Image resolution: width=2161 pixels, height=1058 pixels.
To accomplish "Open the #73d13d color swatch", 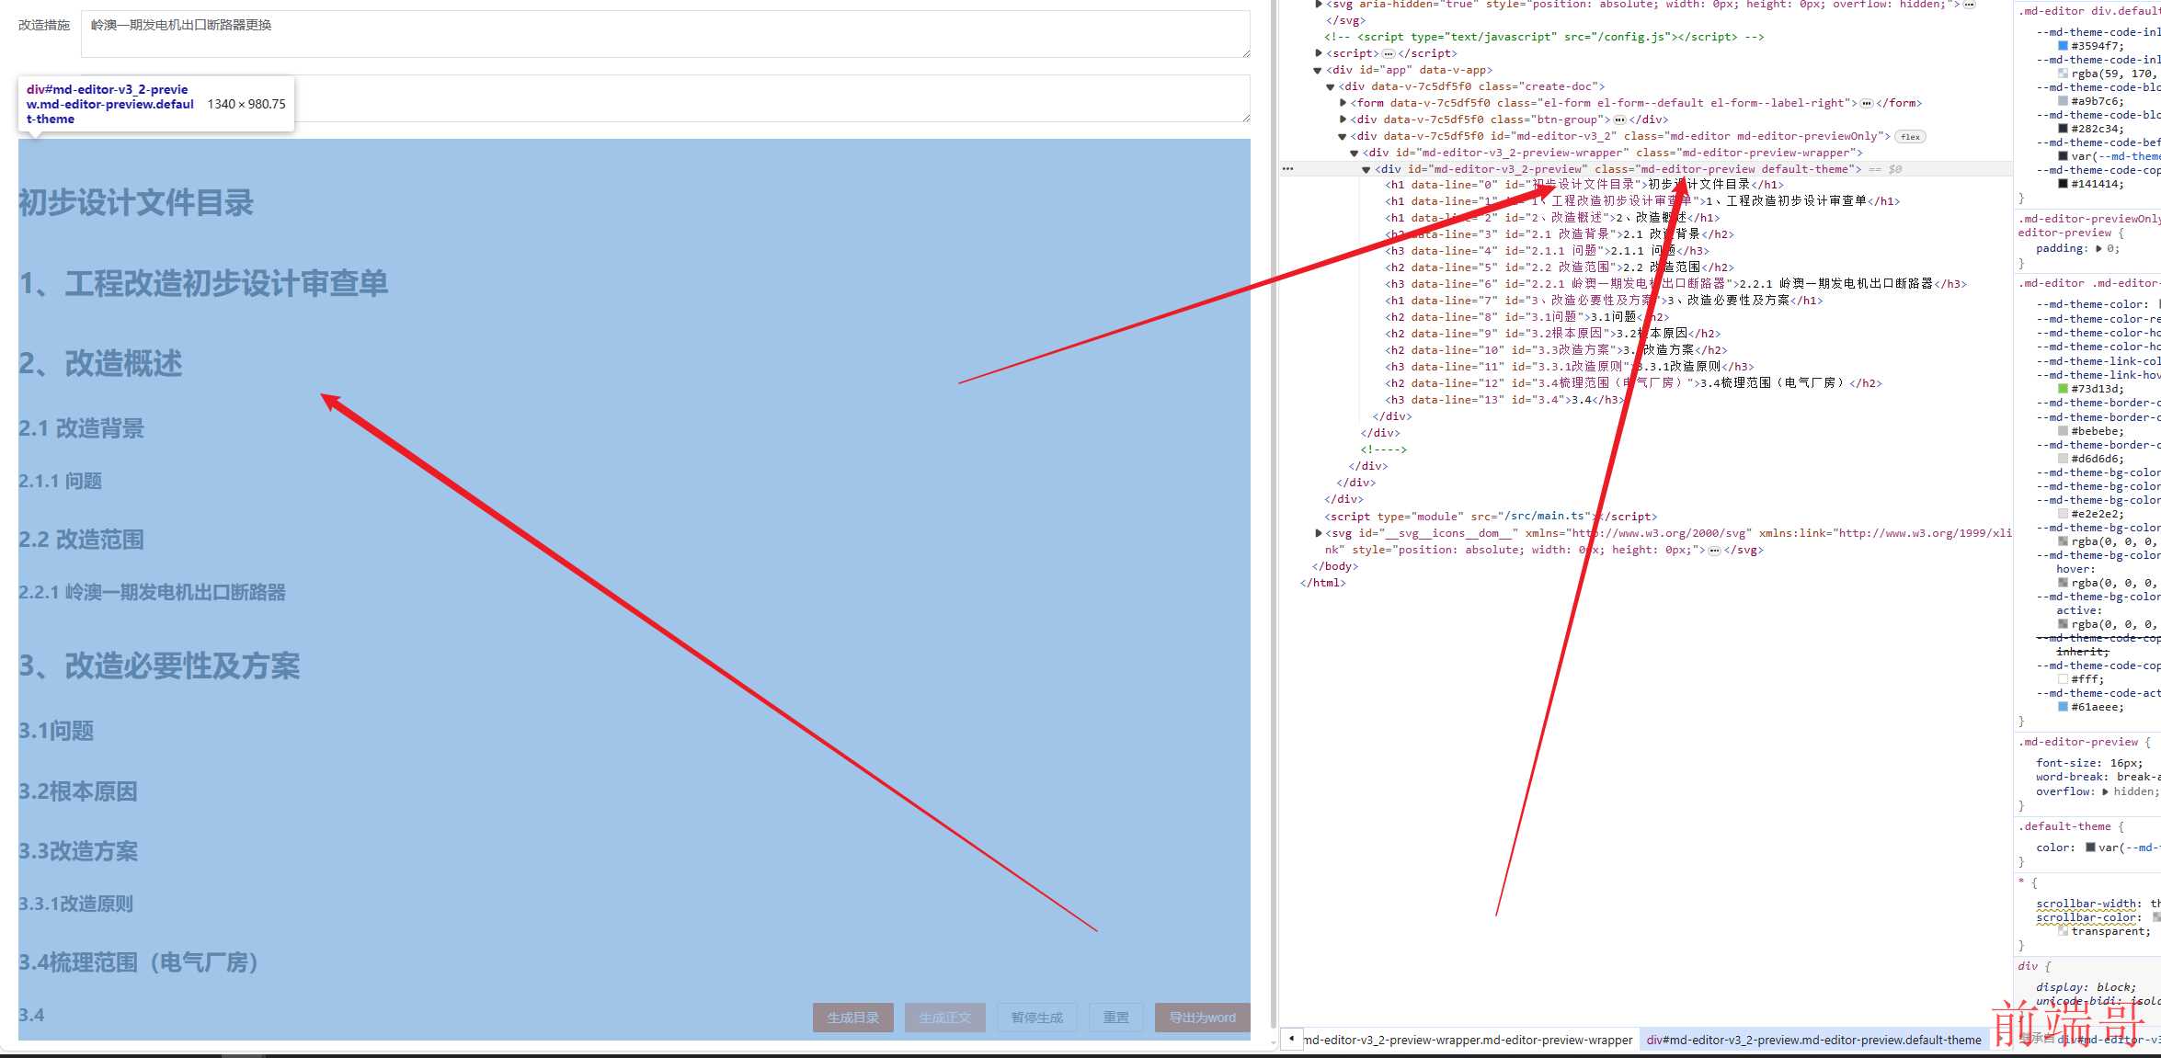I will point(2063,389).
